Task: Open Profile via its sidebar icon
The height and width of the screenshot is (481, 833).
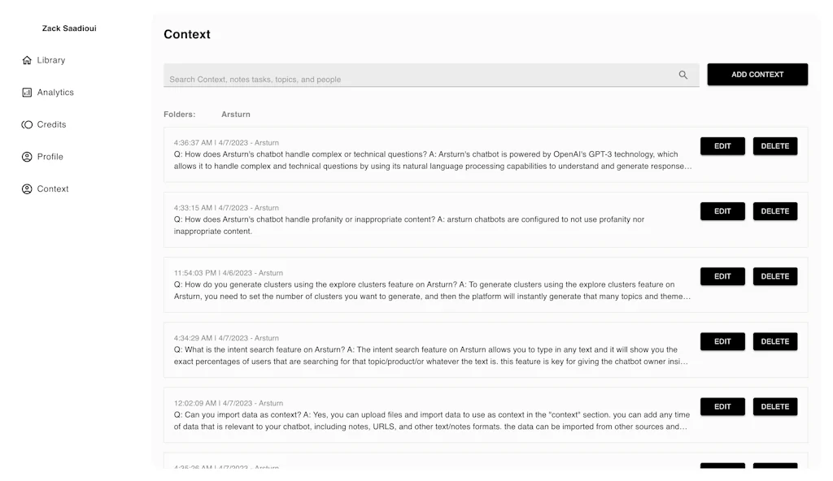Action: 26,156
